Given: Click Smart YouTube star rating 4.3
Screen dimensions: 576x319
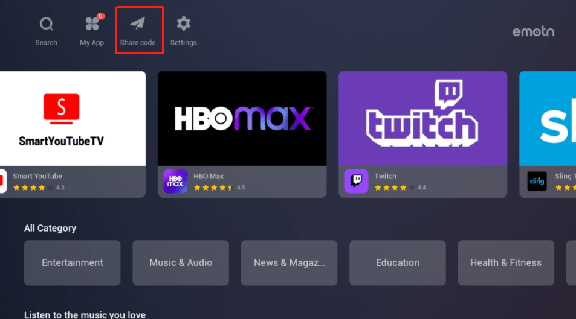Looking at the screenshot, I should click(x=39, y=188).
